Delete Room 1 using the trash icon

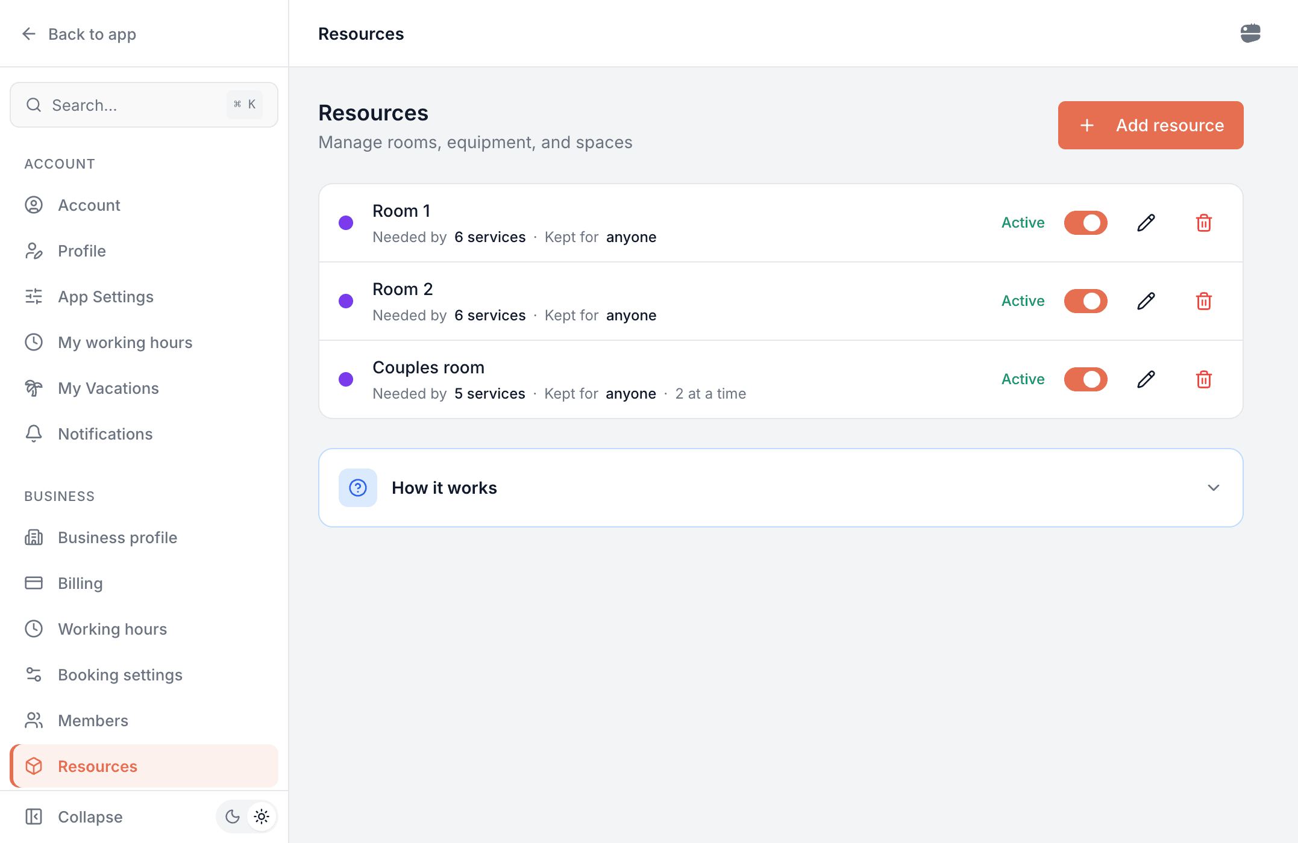[x=1203, y=223]
